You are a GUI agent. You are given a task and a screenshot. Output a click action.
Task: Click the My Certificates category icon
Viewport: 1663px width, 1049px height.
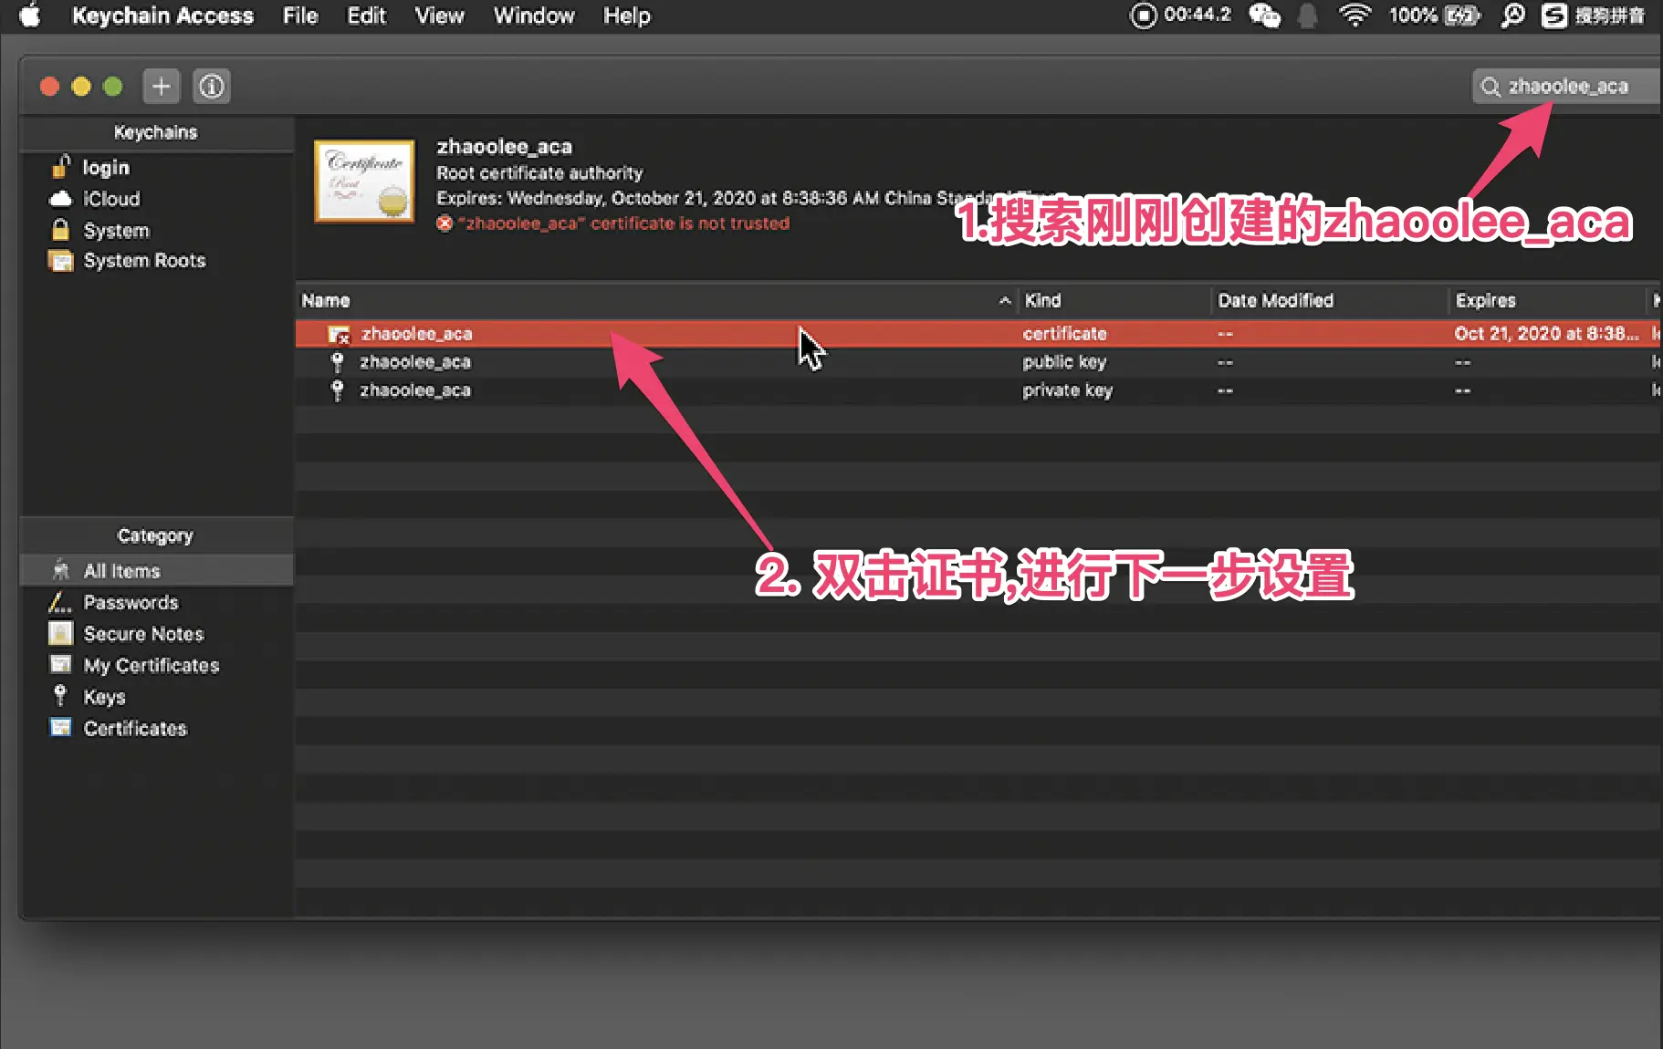click(60, 664)
